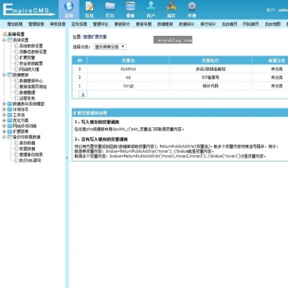The image size is (288, 288).
Task: Open the 显示所有分类 category dropdown
Action: click(x=110, y=47)
